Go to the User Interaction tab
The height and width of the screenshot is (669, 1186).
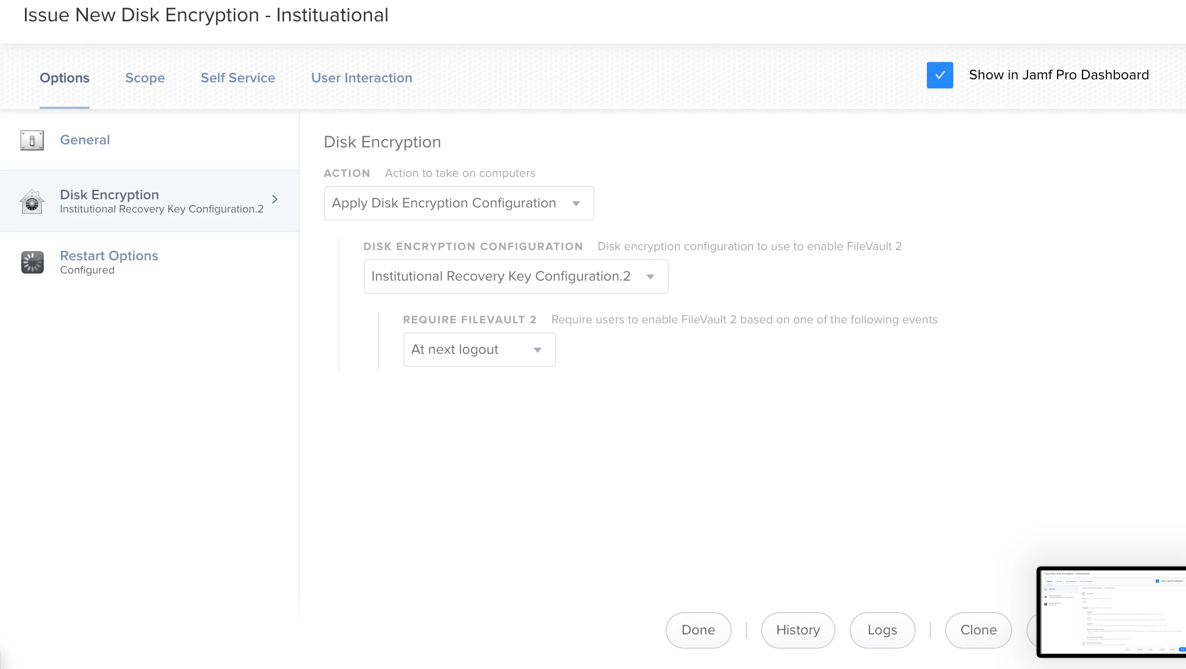tap(361, 78)
